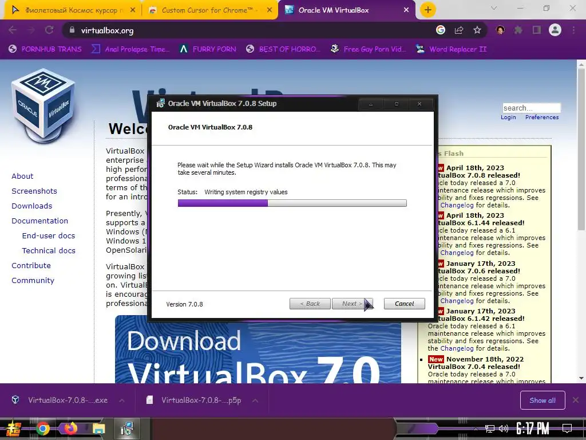Open Firefox from the taskbar

coord(70,429)
